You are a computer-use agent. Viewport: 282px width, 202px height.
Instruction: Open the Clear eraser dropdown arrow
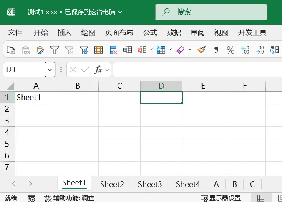(x=190, y=49)
